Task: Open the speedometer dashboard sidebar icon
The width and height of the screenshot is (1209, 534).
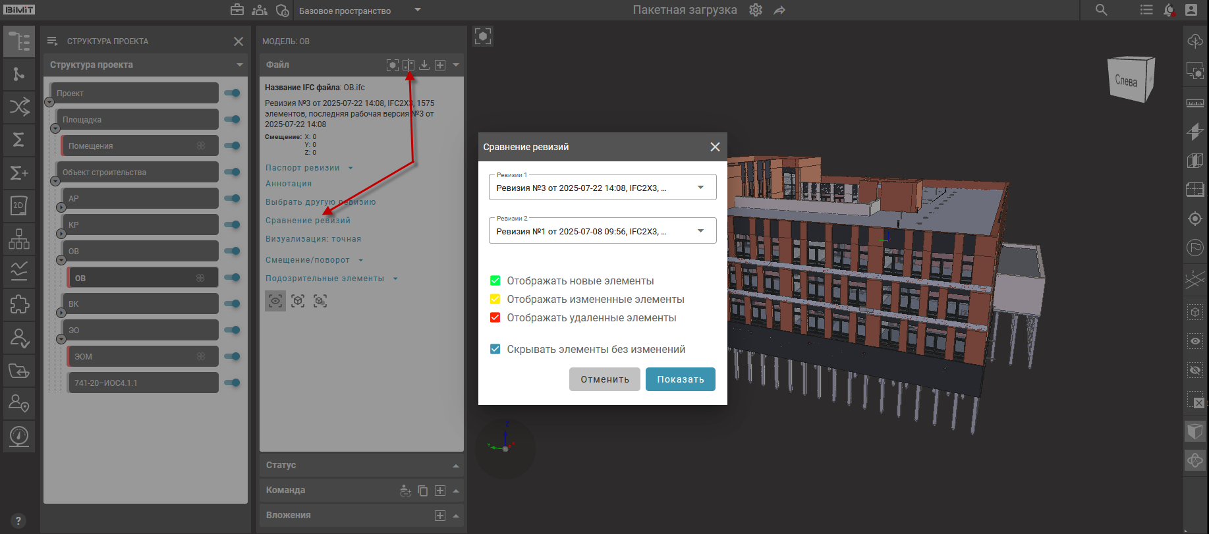Action: tap(19, 436)
